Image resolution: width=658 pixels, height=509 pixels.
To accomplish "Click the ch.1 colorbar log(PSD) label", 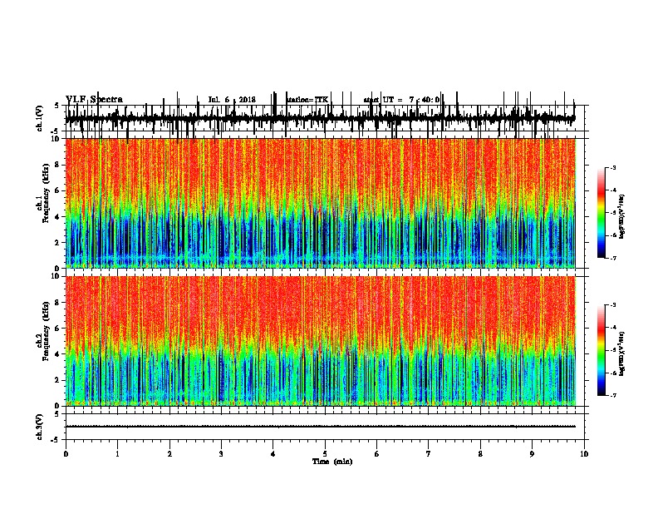I will tap(621, 217).
